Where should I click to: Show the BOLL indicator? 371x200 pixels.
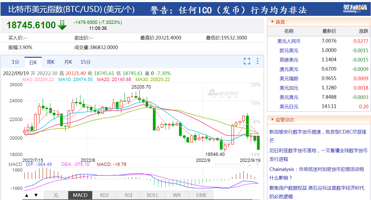(153, 195)
